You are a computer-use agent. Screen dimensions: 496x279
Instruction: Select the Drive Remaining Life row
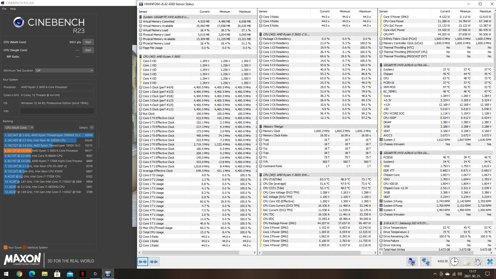(436, 236)
